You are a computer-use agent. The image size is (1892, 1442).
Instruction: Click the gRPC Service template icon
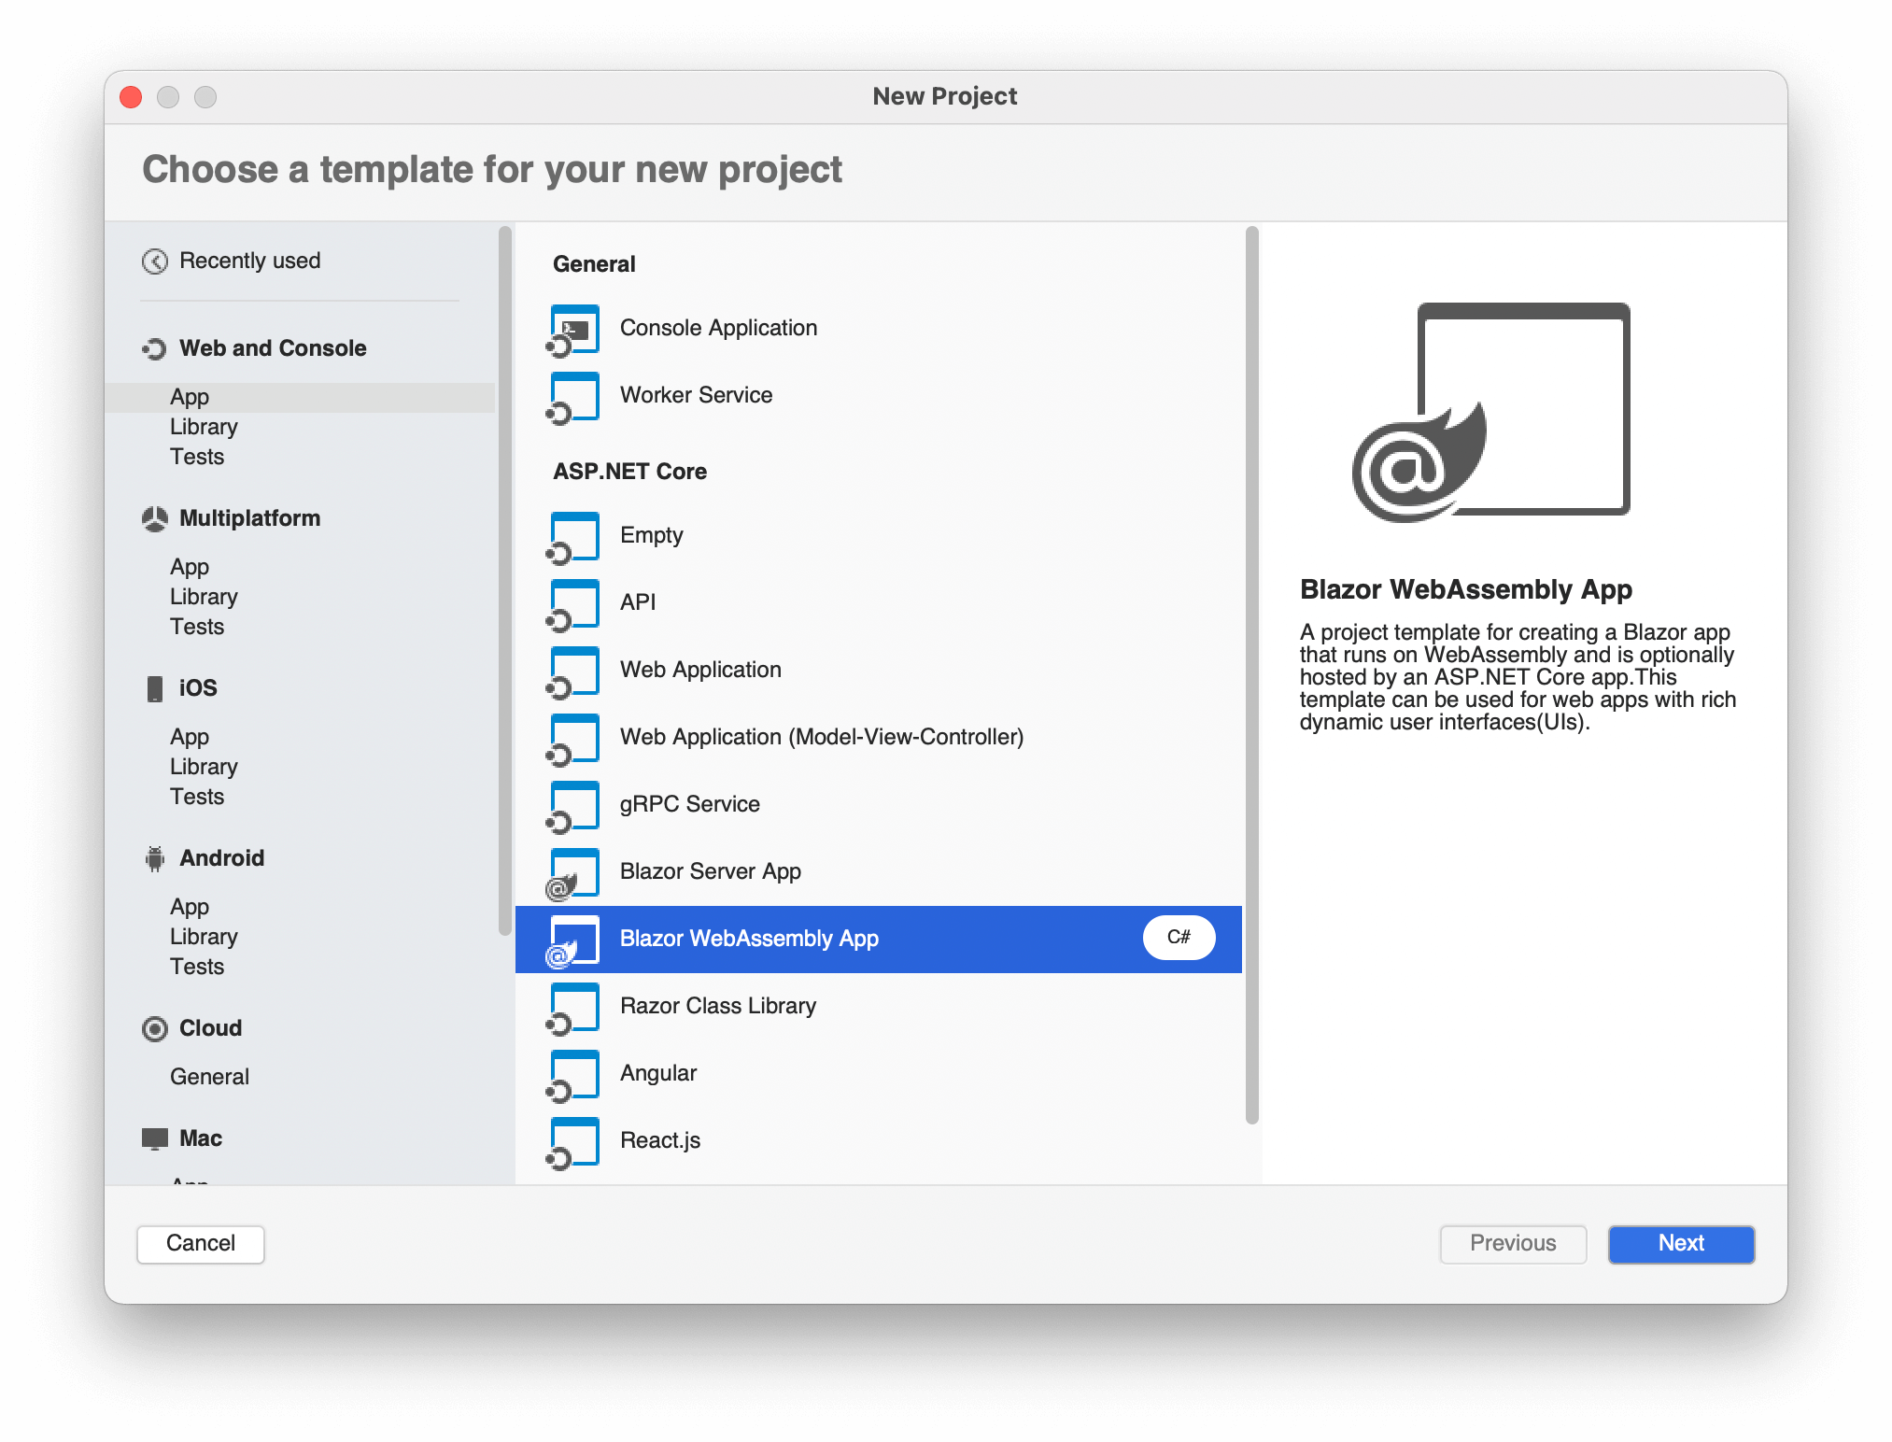click(573, 807)
